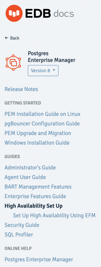The width and height of the screenshot is (101, 267).
Task: Open the Security Guide
Action: coord(22,225)
